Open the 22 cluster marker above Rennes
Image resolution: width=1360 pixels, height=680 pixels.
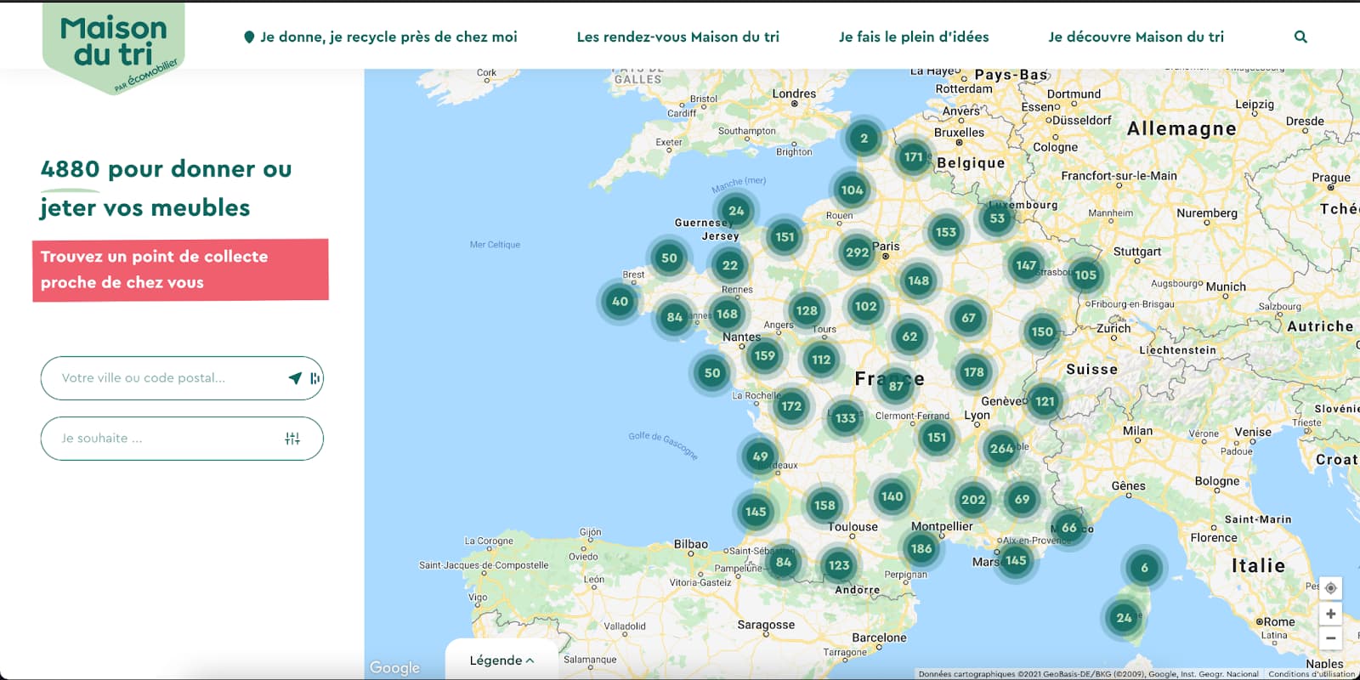[730, 265]
